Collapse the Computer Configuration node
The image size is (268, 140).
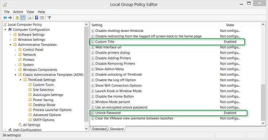coord(5,30)
